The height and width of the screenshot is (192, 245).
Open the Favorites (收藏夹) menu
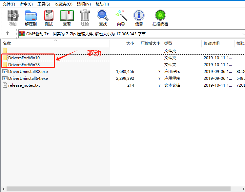pos(63,4)
